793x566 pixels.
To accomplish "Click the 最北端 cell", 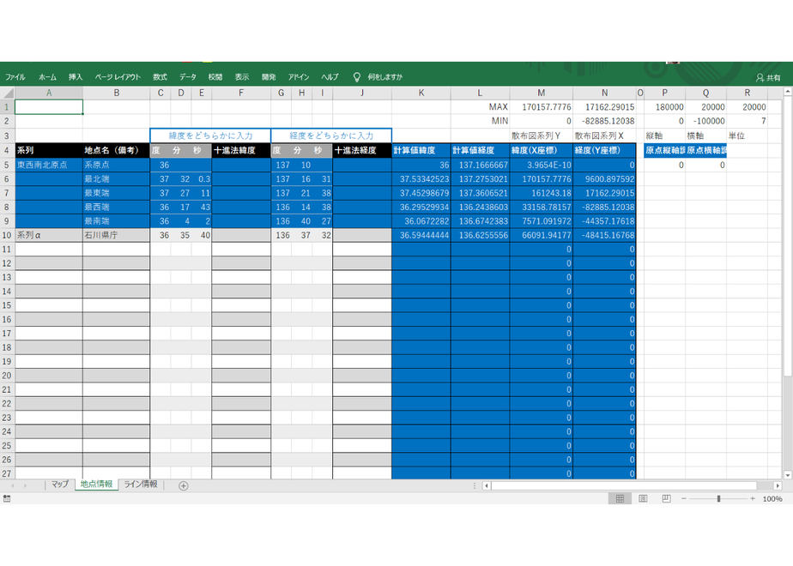I will pyautogui.click(x=117, y=179).
